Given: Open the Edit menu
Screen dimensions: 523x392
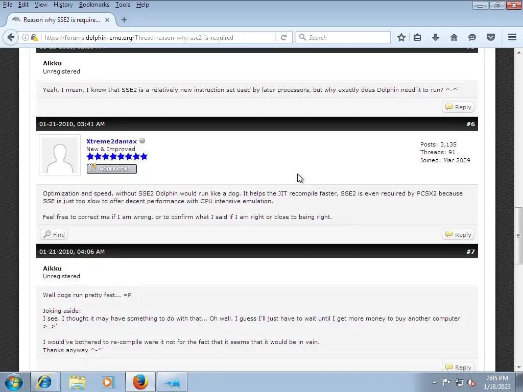Looking at the screenshot, I should 23,5.
